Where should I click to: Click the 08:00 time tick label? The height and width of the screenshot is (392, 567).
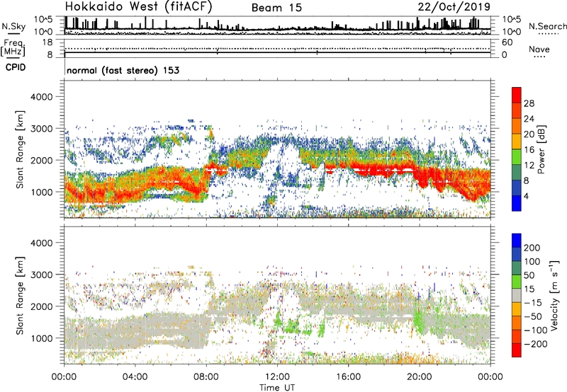tap(206, 377)
